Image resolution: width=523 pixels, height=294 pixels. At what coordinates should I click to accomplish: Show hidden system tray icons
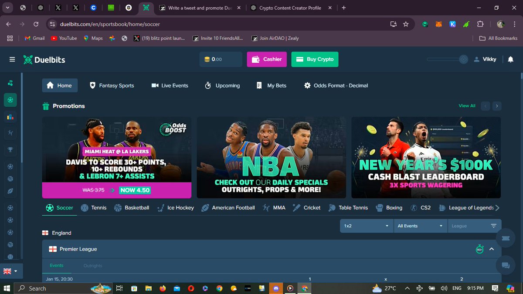(x=407, y=288)
